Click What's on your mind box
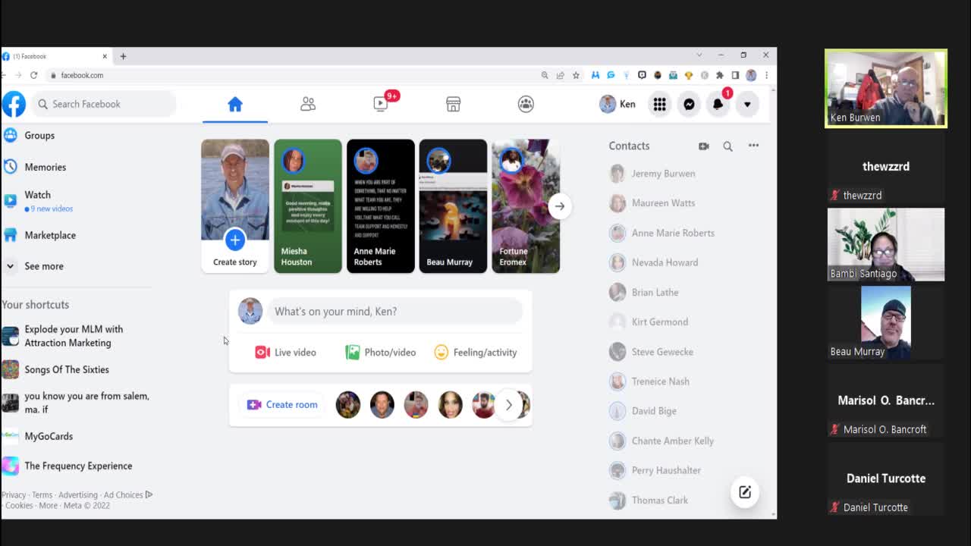Viewport: 971px width, 546px height. click(395, 311)
